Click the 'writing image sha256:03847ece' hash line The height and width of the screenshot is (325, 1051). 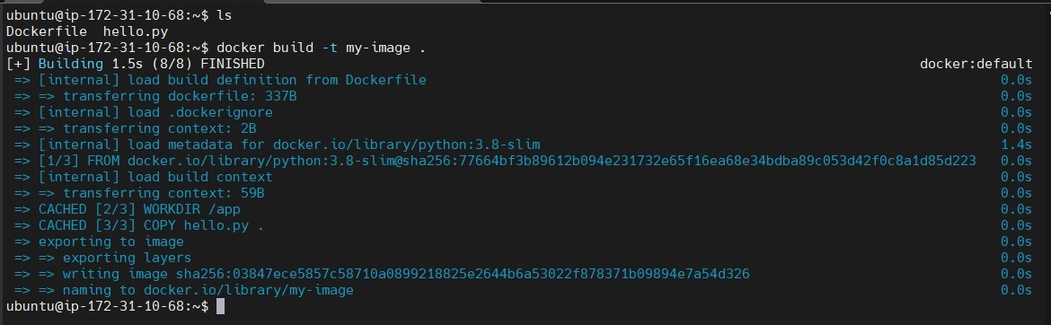click(405, 274)
